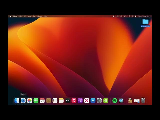Open the App Store icon

[93, 100]
